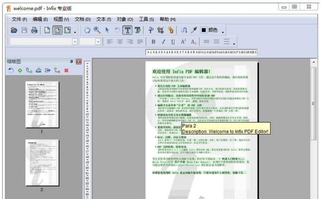The height and width of the screenshot is (199, 321).
Task: Delete page with the red X icon
Action: (66, 71)
